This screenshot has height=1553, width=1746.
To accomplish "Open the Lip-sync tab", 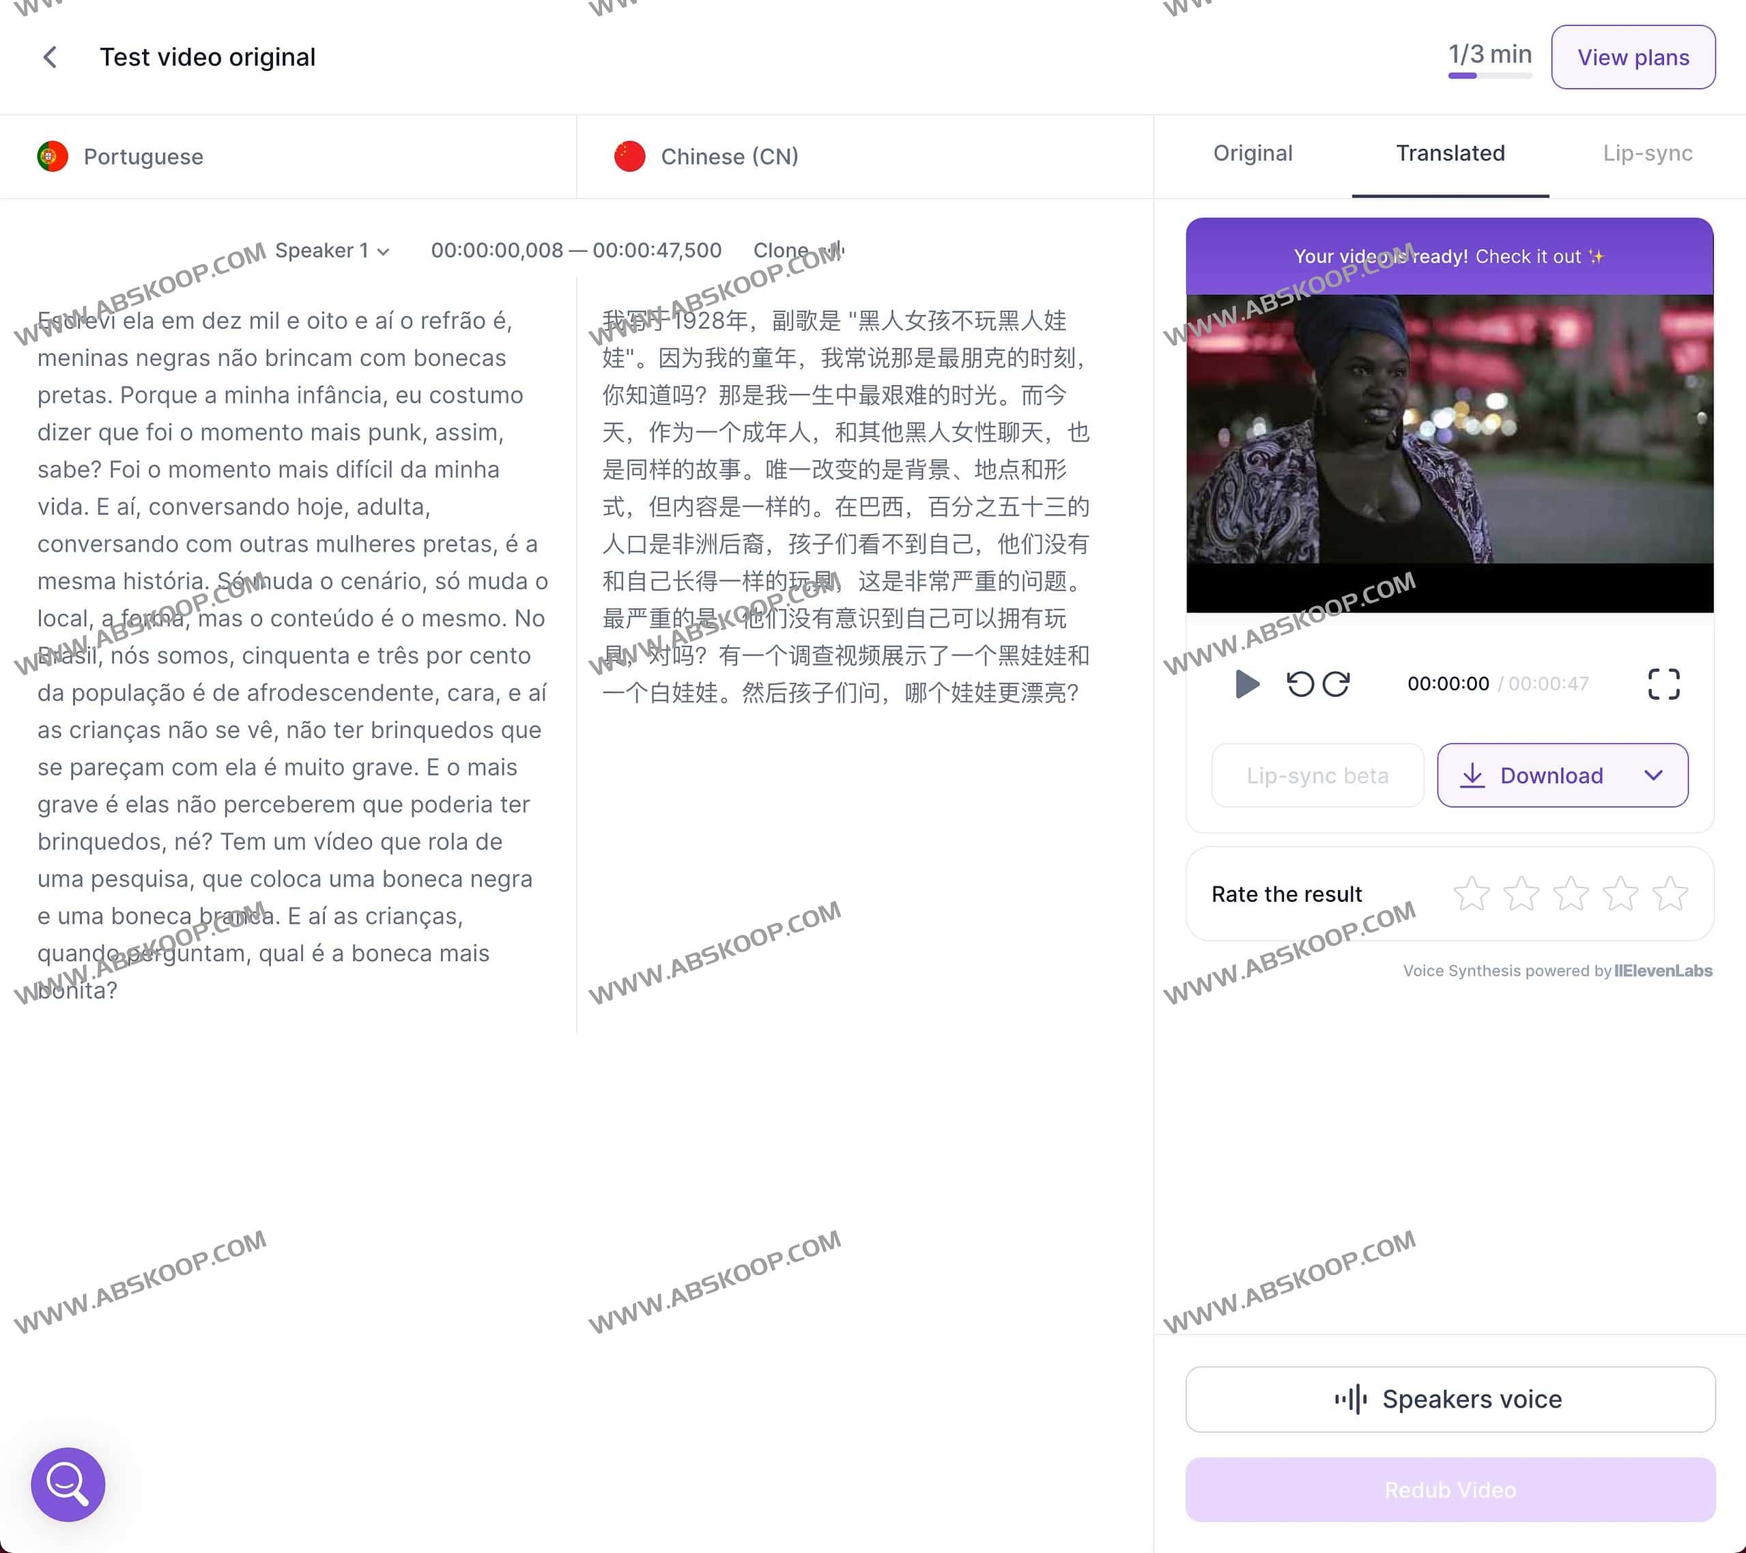I will [x=1647, y=154].
